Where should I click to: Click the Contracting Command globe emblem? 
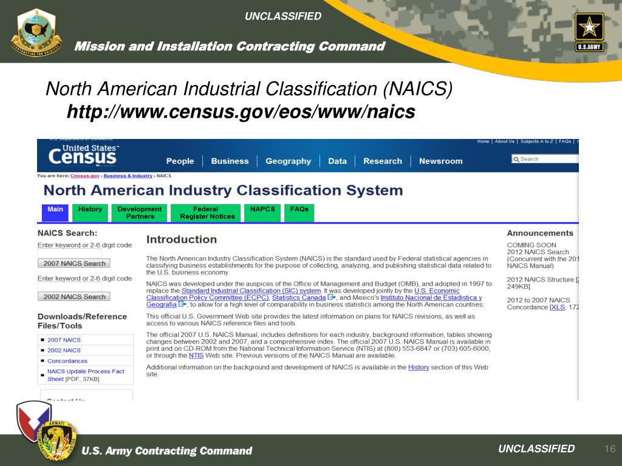click(36, 33)
